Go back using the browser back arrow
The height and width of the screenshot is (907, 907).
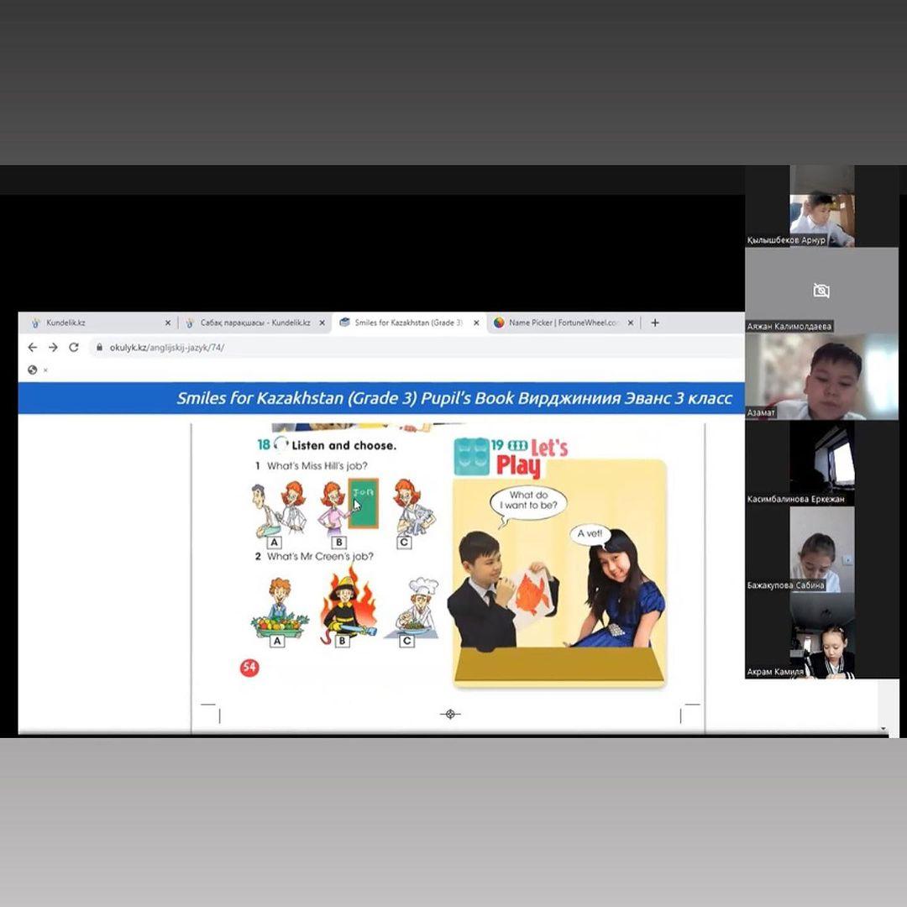coord(33,347)
